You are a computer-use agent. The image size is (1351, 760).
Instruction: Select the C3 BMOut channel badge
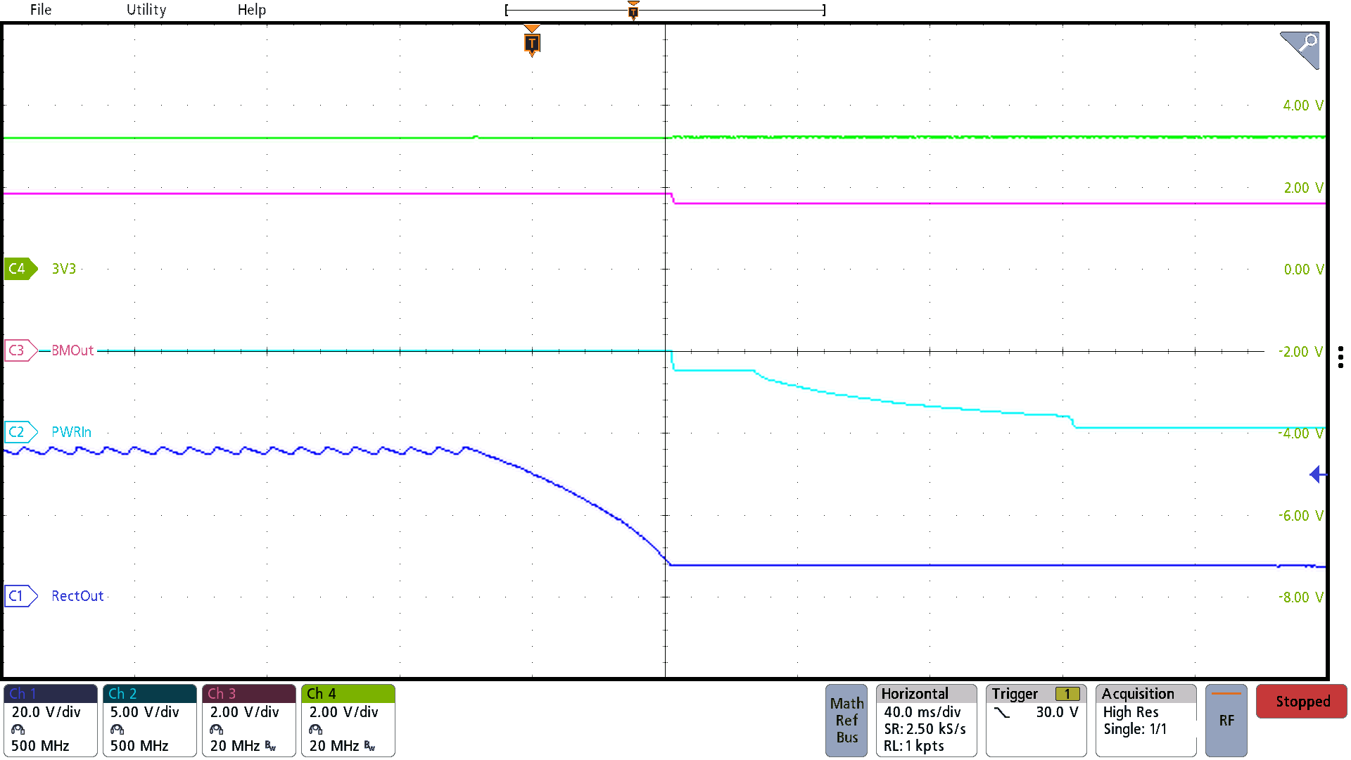click(20, 350)
